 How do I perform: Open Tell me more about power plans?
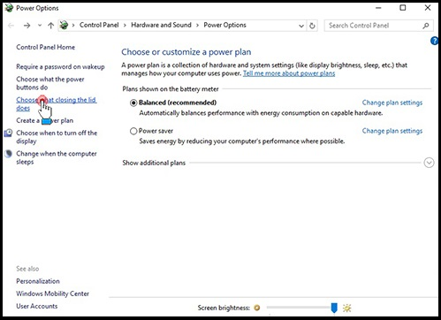289,73
